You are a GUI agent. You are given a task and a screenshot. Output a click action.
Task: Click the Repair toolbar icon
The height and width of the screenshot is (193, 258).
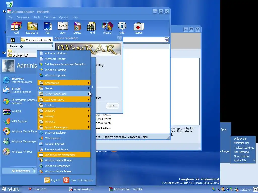[x=139, y=28]
